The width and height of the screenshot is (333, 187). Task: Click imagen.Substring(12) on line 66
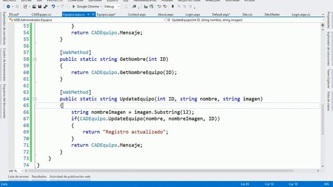click(163, 112)
